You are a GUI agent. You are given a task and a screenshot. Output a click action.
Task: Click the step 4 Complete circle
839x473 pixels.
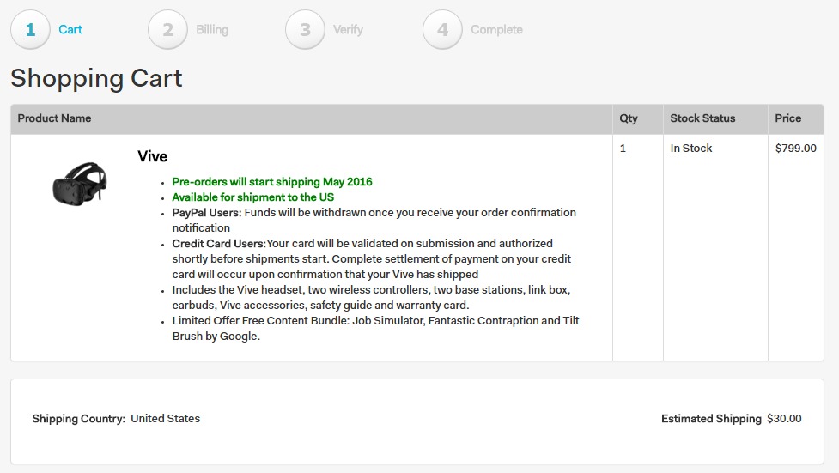(443, 30)
